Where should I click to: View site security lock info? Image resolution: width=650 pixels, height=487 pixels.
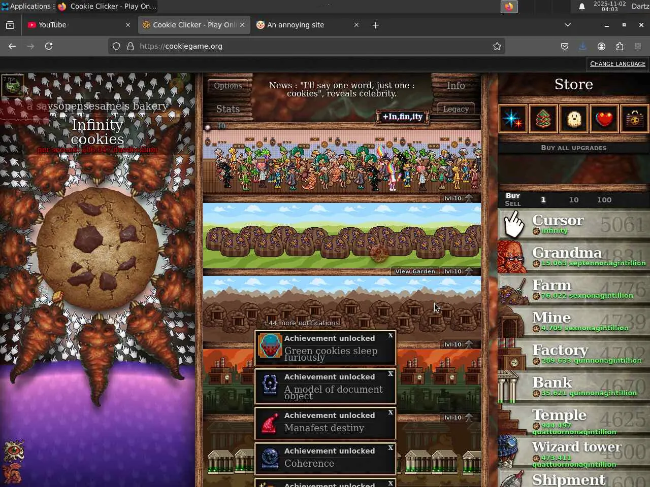tap(131, 46)
